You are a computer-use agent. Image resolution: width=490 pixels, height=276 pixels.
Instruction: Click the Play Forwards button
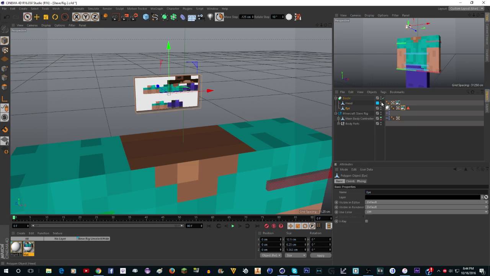pos(232,226)
